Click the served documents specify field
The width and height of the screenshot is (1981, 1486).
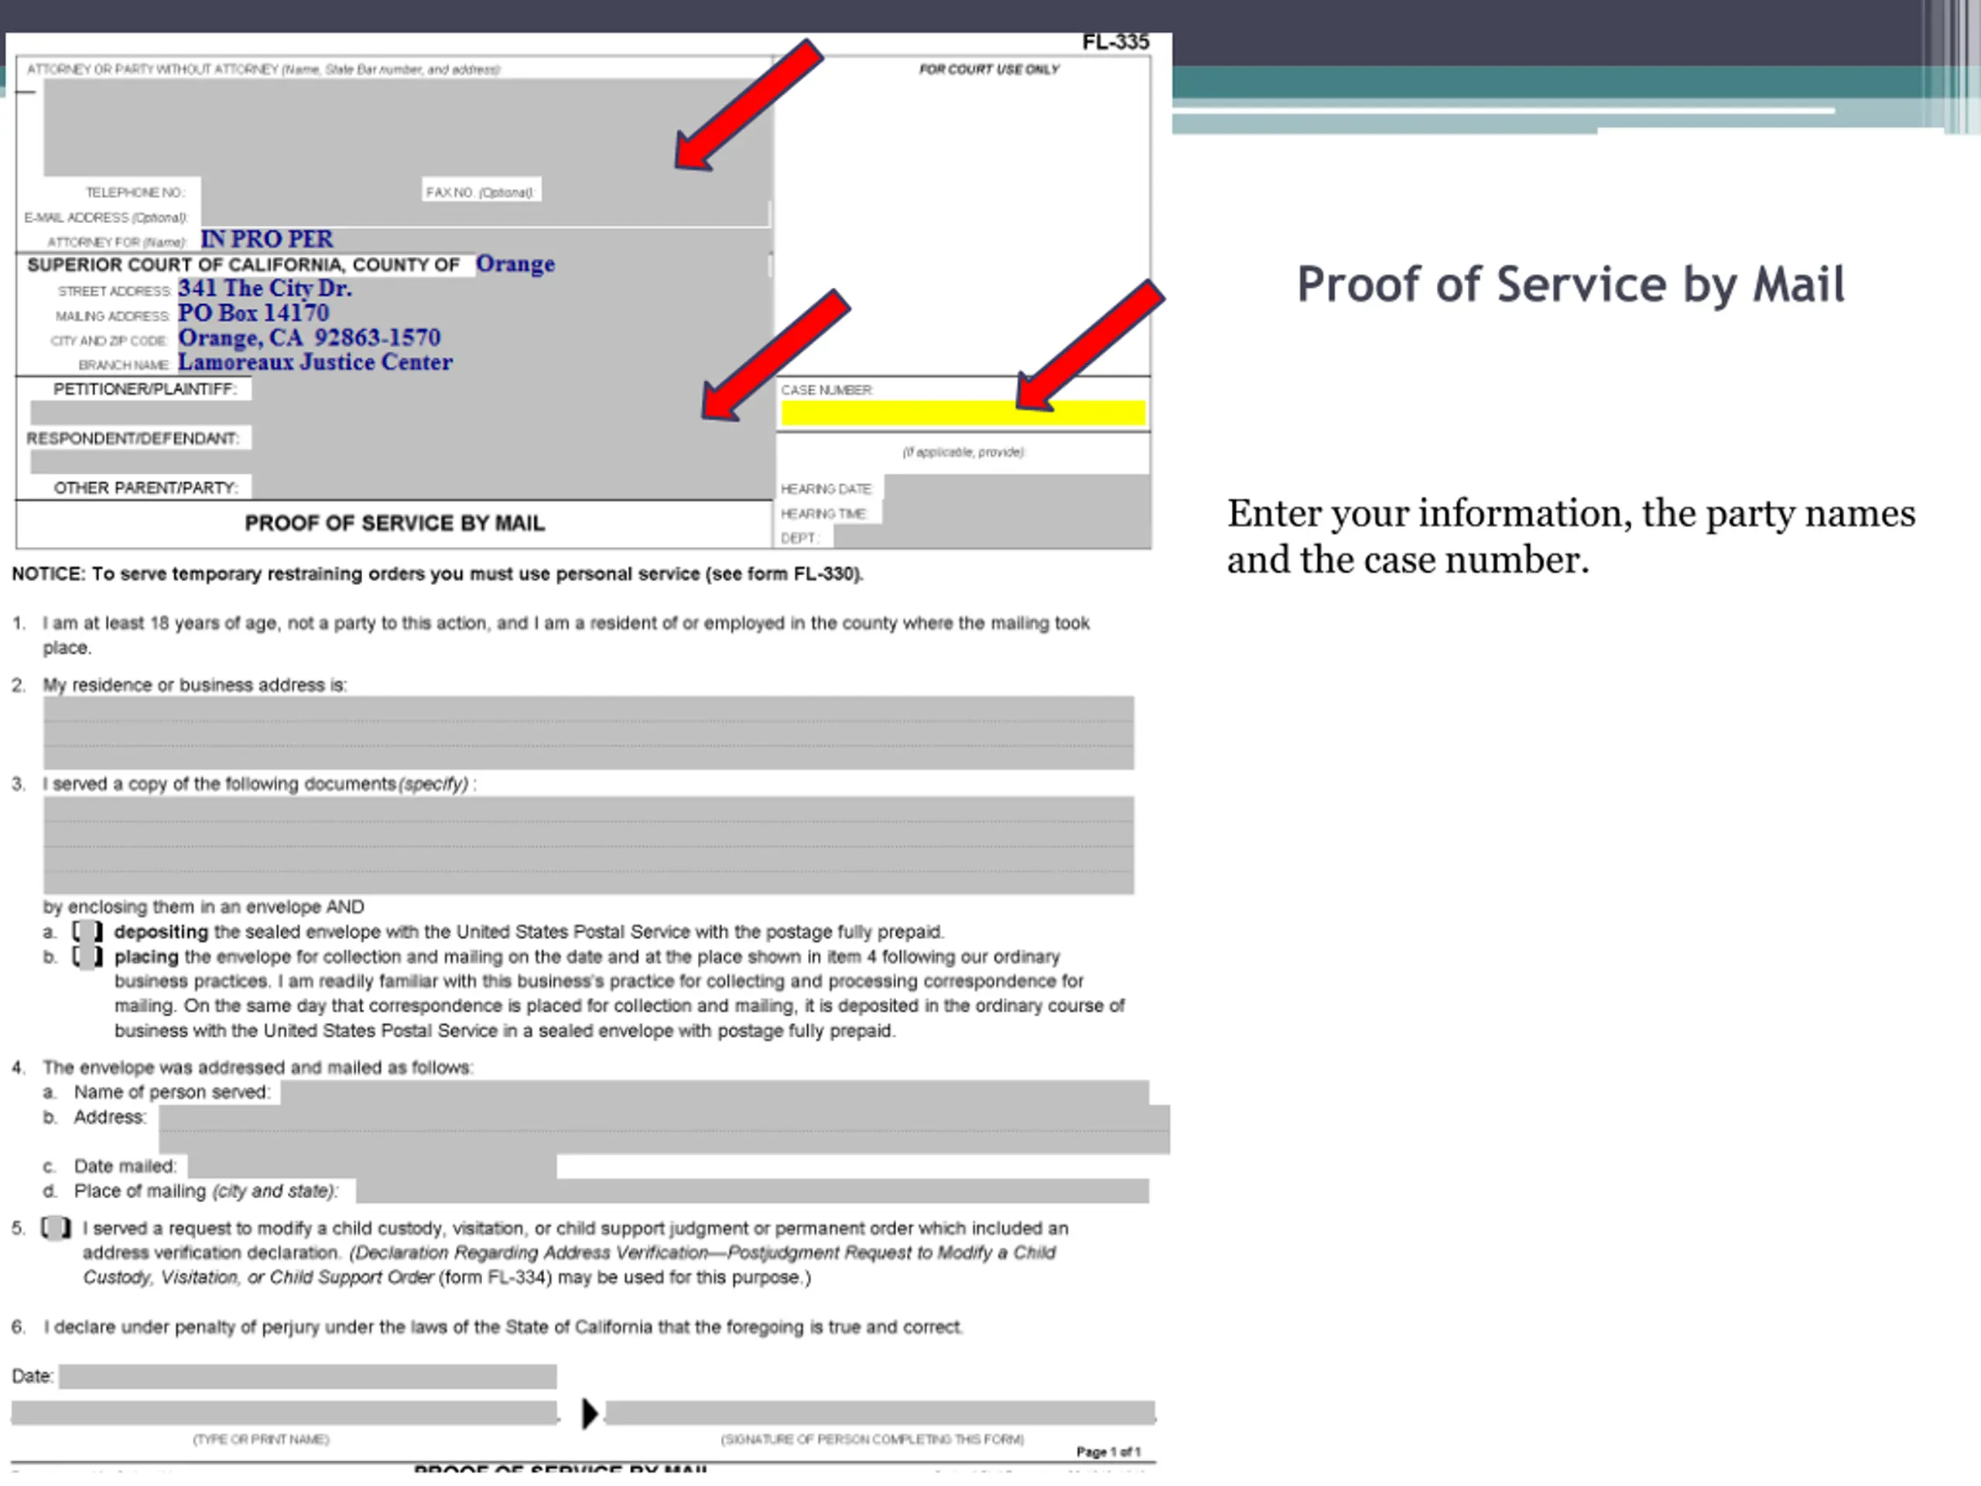[x=588, y=844]
